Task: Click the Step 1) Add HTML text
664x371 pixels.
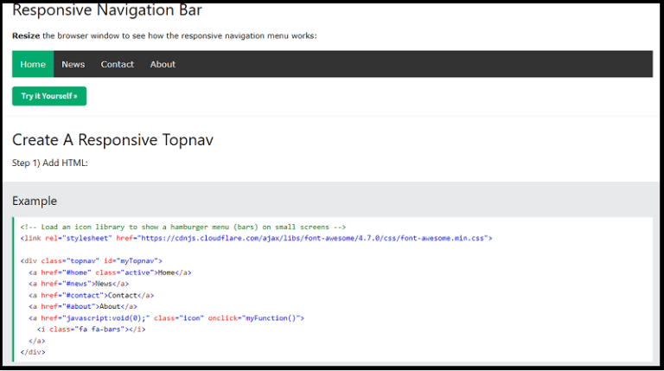Action: (x=50, y=163)
